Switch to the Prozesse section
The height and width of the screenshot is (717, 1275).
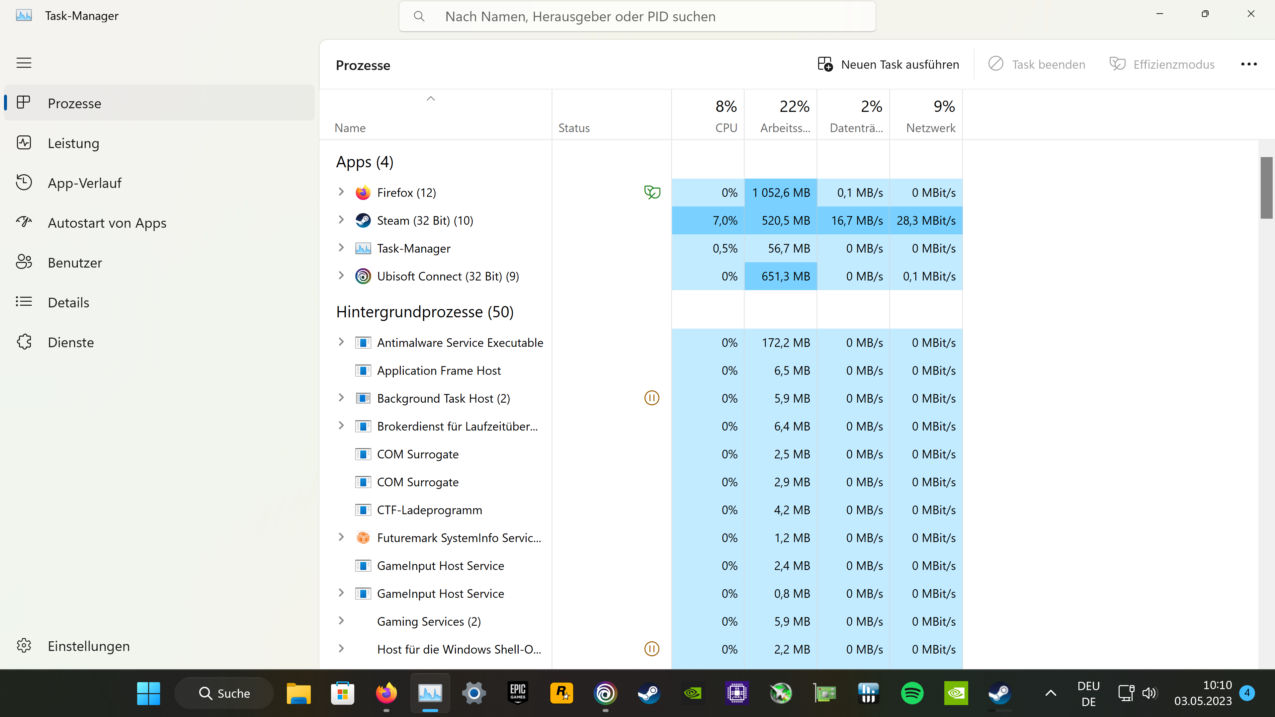pyautogui.click(x=74, y=103)
